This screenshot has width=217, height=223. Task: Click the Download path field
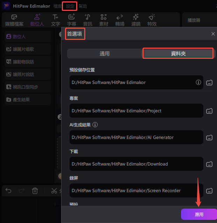pyautogui.click(x=136, y=164)
